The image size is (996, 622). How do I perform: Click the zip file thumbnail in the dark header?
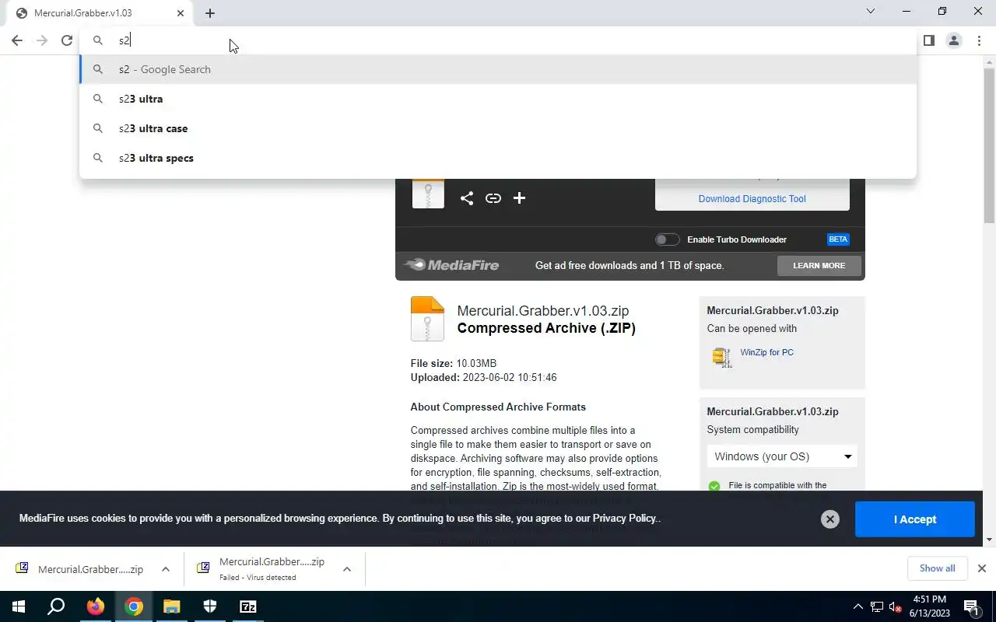point(428,193)
